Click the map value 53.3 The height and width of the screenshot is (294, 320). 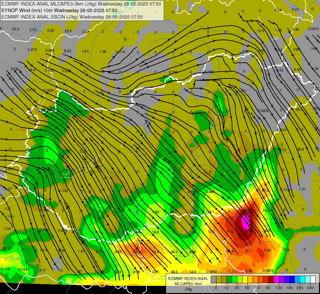tap(16, 29)
